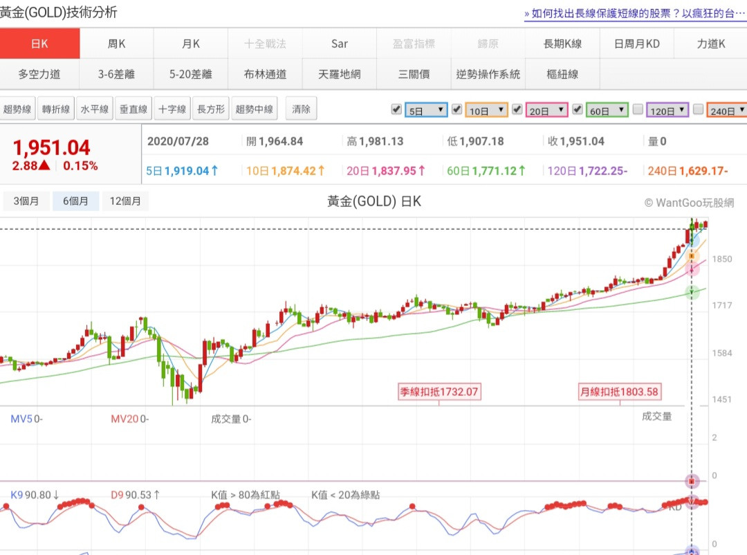The height and width of the screenshot is (555, 747).
Task: Select the 垂直線 vertical line tool
Action: [133, 109]
